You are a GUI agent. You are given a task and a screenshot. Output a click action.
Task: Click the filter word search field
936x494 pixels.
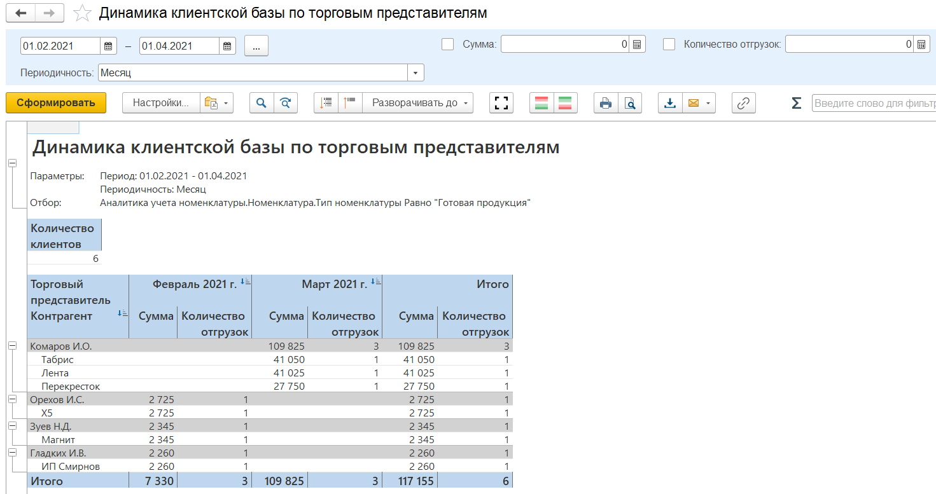pos(873,103)
